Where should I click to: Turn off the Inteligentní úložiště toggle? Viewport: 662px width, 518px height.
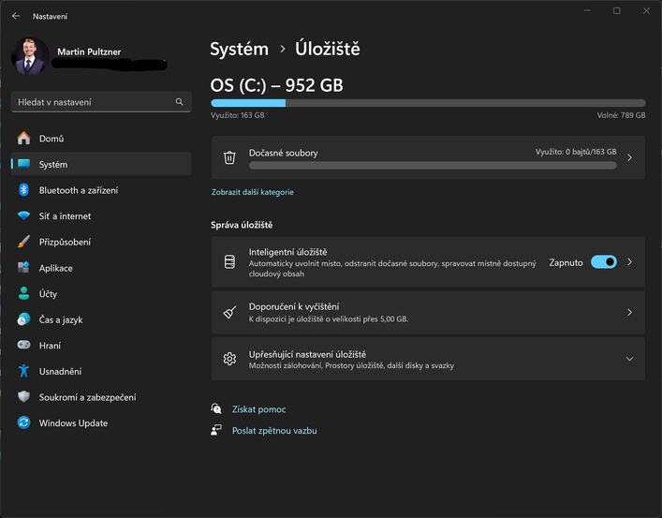coord(604,262)
